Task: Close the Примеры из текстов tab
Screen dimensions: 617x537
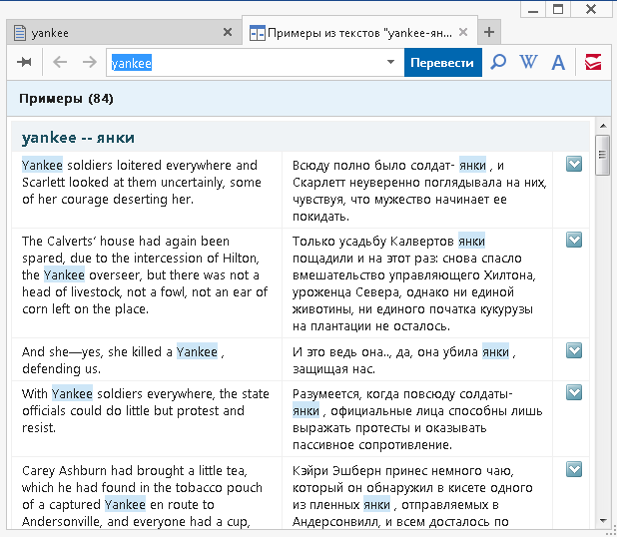Action: pos(463,32)
